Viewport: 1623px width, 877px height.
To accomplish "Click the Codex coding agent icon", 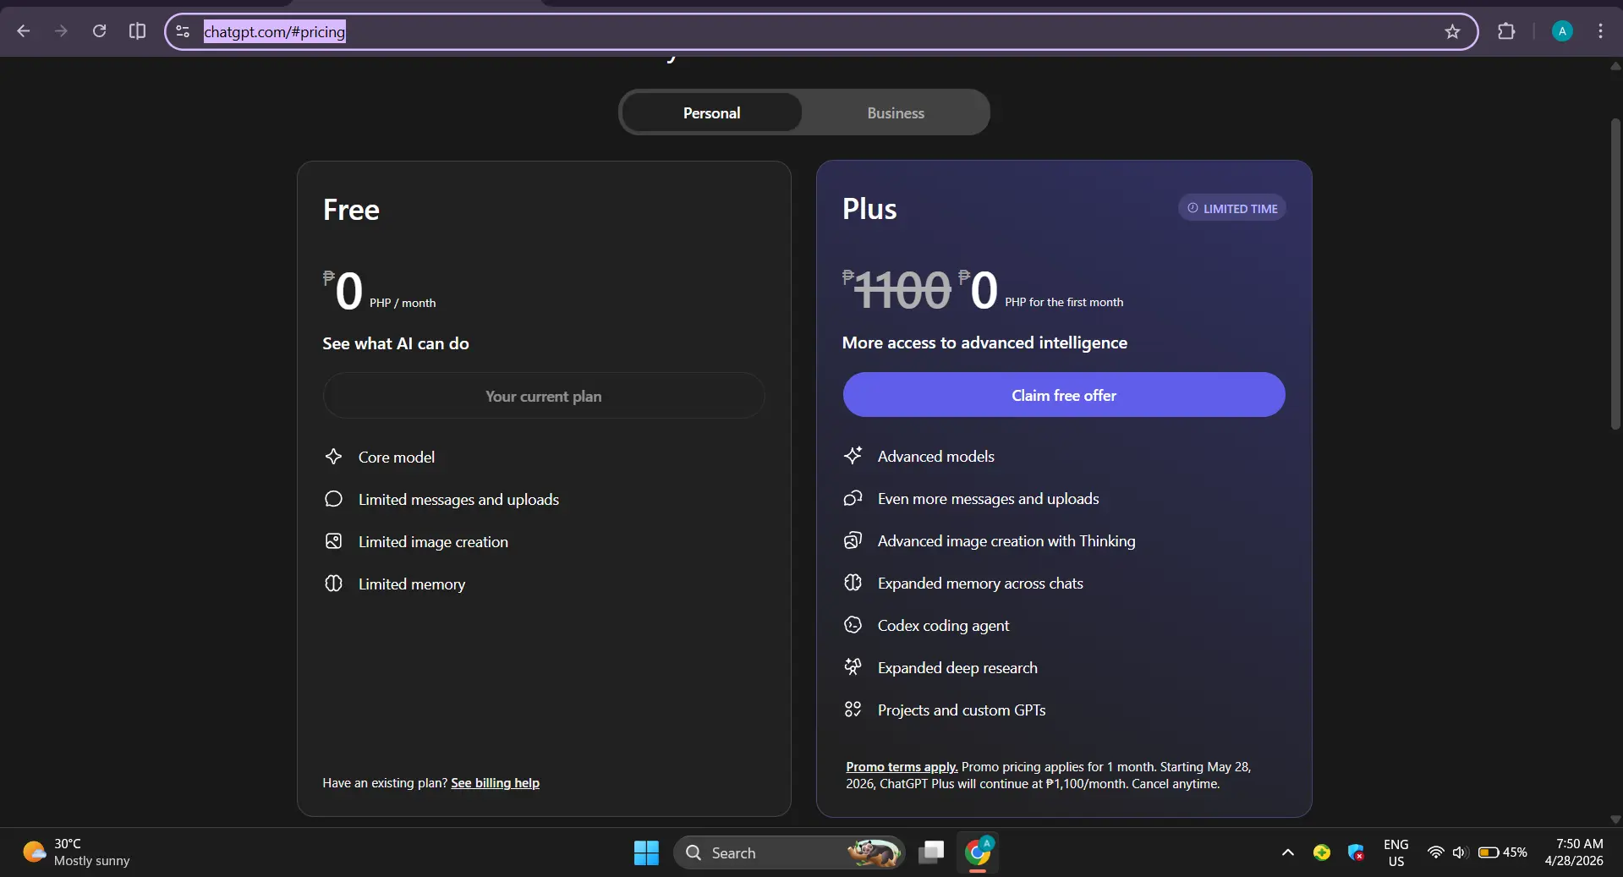I will click(853, 625).
